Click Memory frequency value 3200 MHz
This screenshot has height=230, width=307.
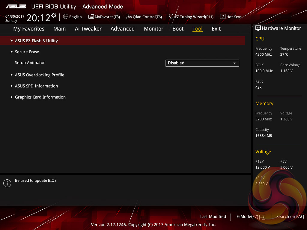pyautogui.click(x=264, y=119)
